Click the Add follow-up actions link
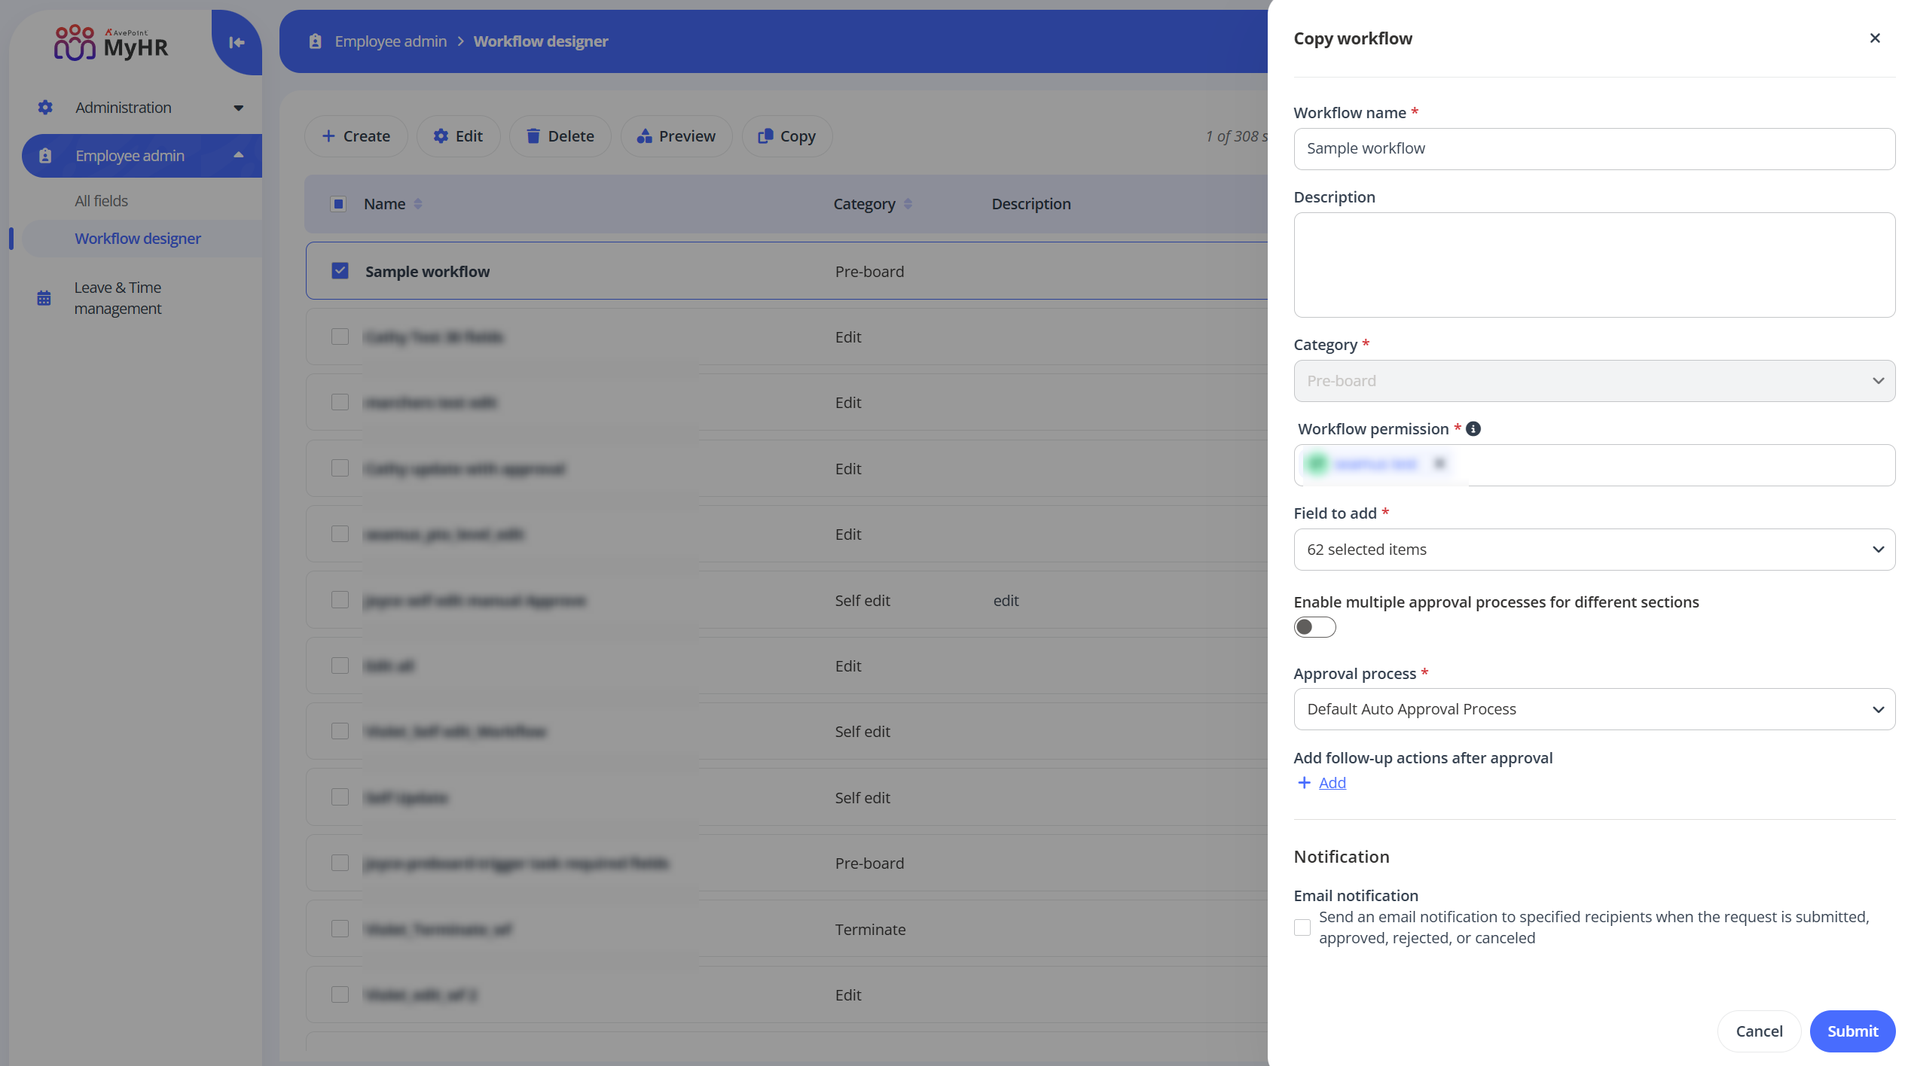The image size is (1911, 1066). pos(1332,782)
